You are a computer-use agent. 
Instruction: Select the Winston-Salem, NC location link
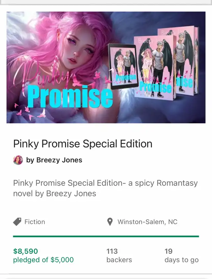(147, 222)
